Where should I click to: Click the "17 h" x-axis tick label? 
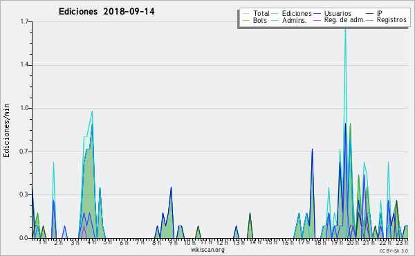coord(304,242)
